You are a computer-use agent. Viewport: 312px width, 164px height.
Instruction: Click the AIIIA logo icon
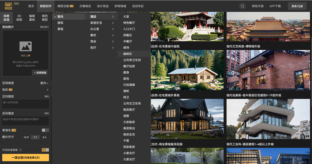(8, 6)
